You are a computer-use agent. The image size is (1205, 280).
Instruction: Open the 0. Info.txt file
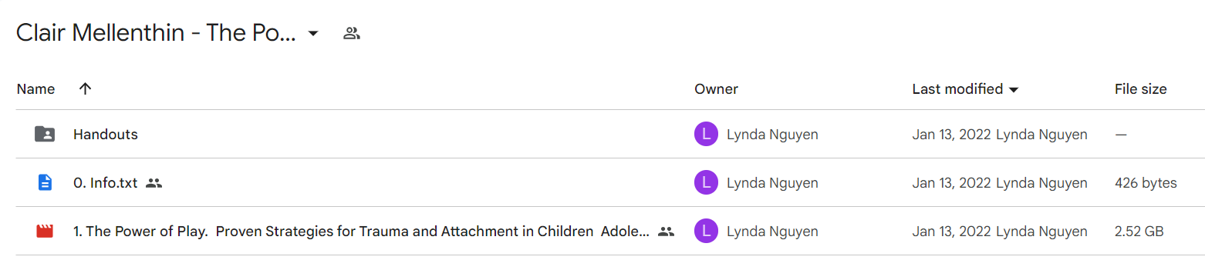point(105,183)
